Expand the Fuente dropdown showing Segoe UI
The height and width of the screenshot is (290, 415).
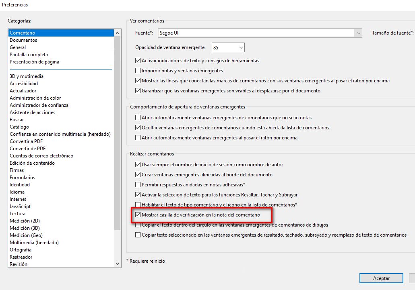[358, 33]
